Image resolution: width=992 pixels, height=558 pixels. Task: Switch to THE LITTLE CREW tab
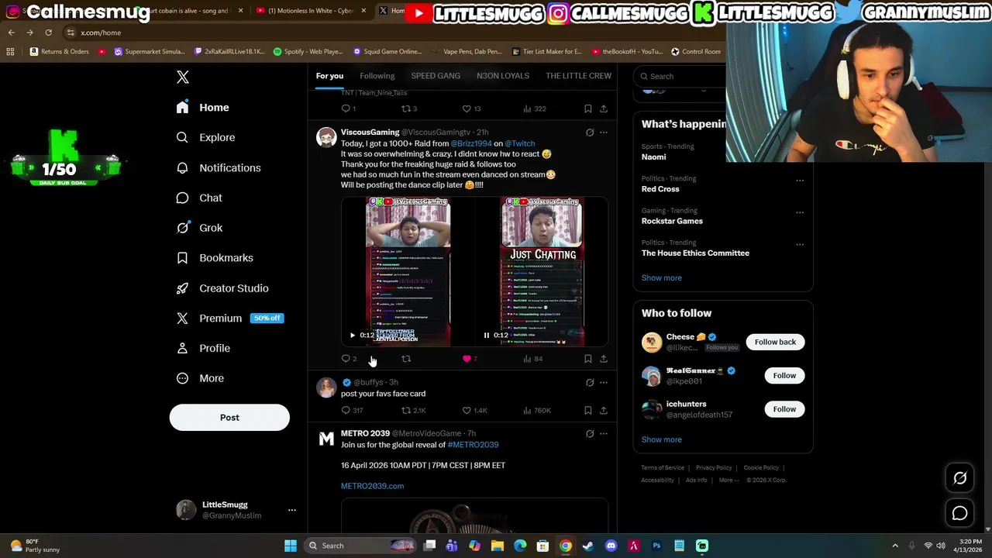coord(578,76)
